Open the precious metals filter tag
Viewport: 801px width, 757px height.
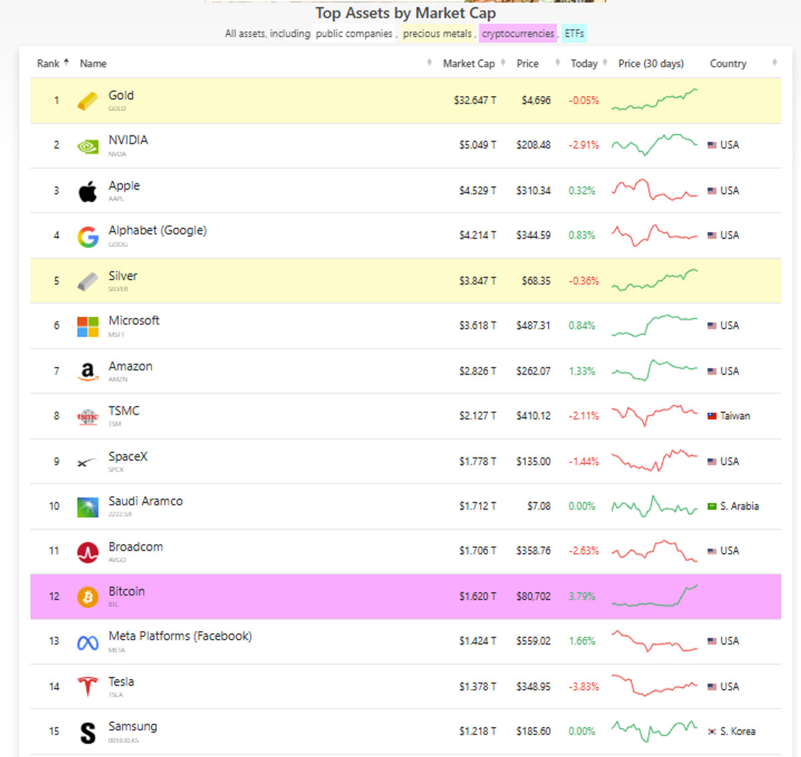[x=437, y=33]
